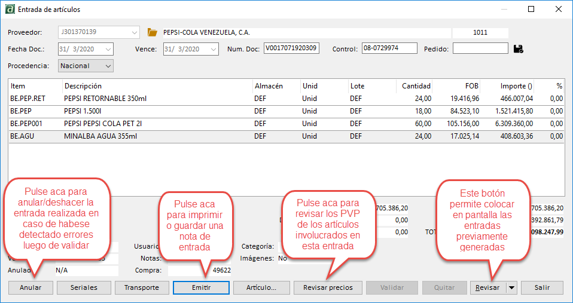Open the Seriales dialog

tap(84, 287)
